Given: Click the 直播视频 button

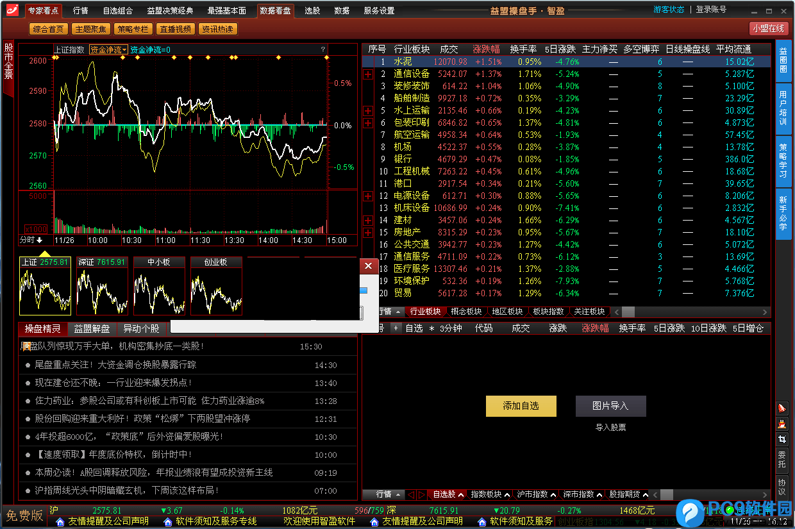Looking at the screenshot, I should click(x=175, y=29).
